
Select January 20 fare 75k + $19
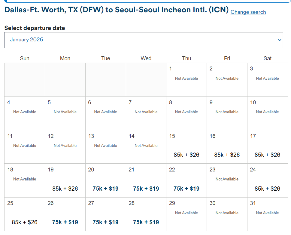105,189
